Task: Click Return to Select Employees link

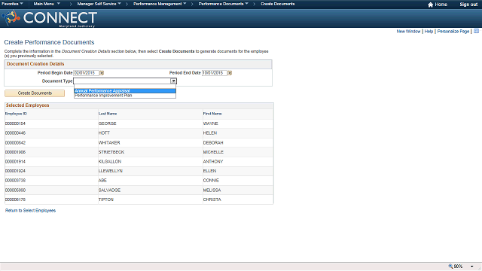Action: point(30,211)
